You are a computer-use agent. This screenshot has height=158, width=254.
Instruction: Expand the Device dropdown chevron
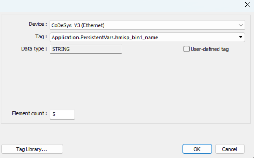coord(241,25)
